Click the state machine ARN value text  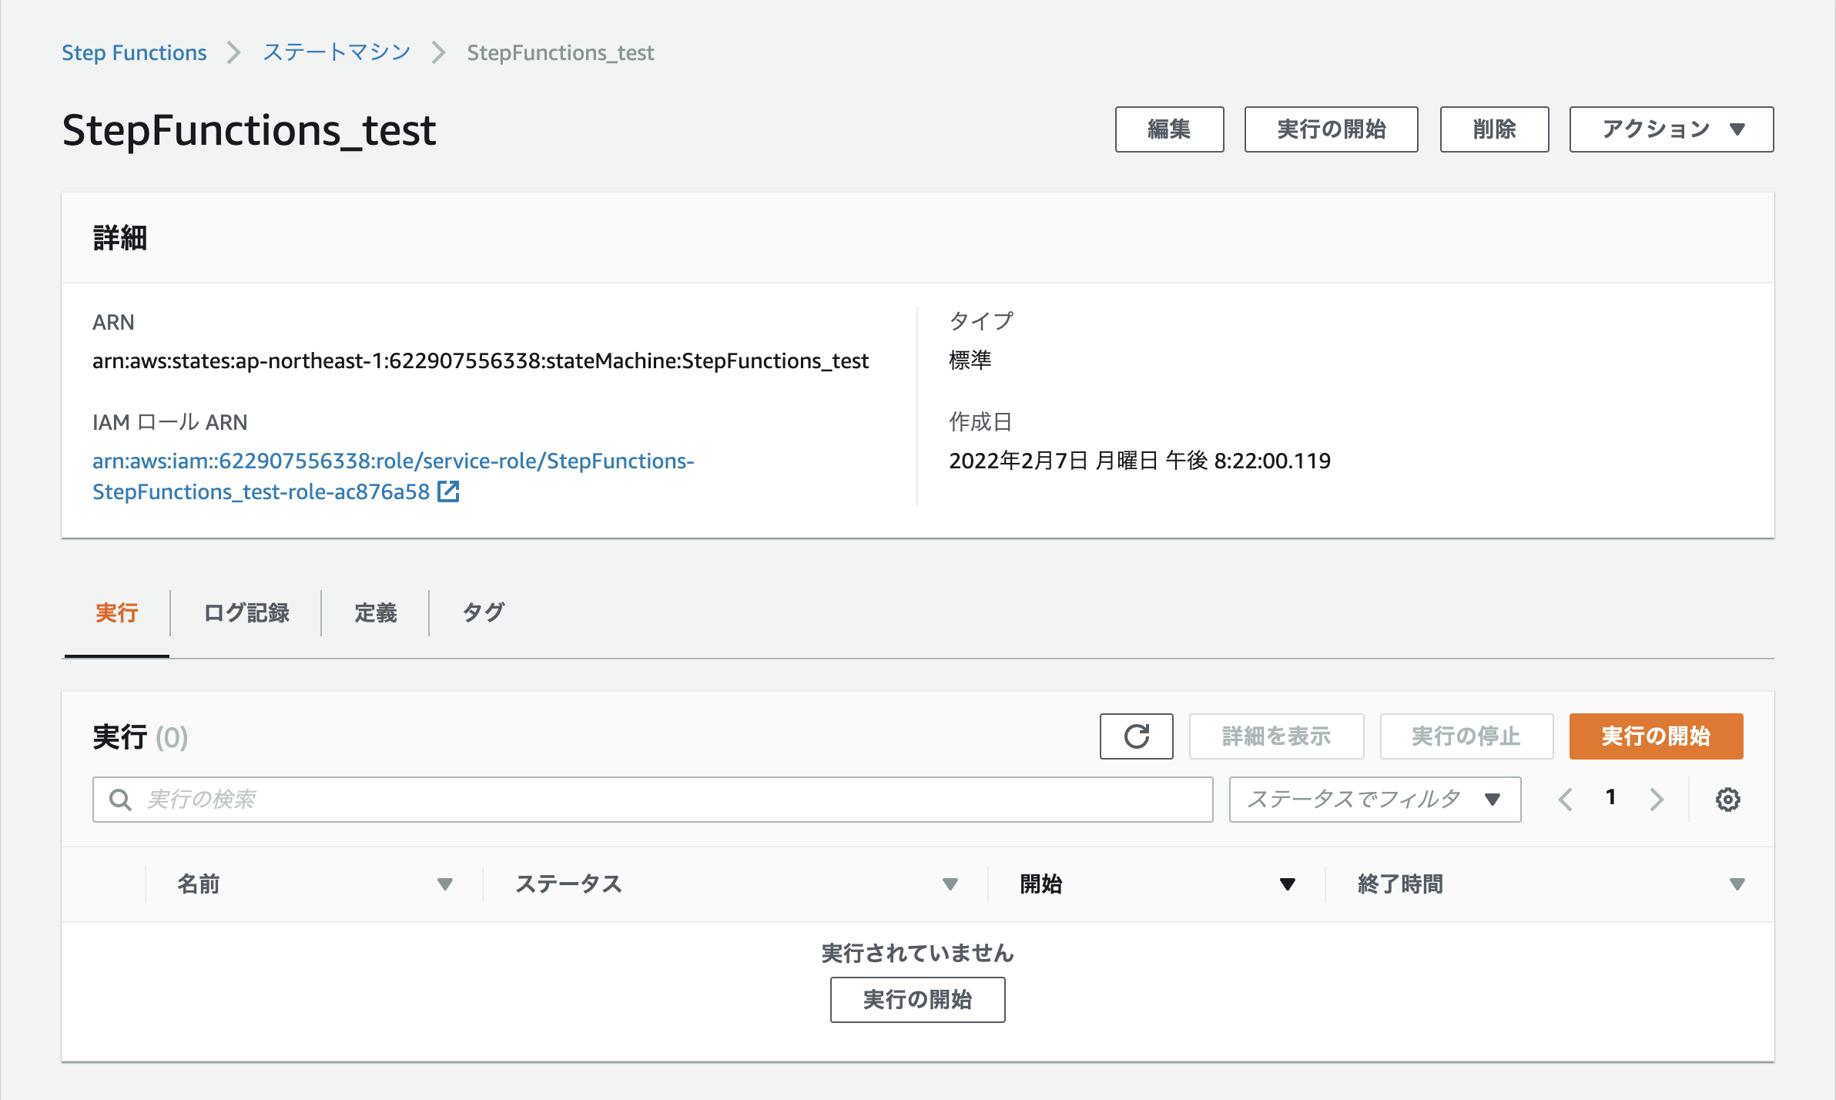click(x=481, y=361)
